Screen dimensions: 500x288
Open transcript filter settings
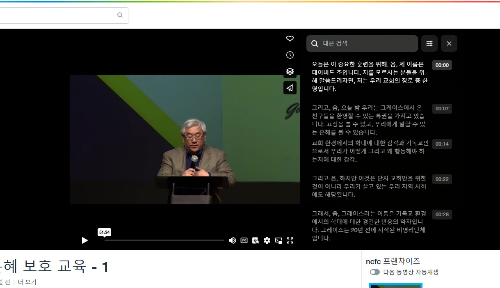(429, 43)
